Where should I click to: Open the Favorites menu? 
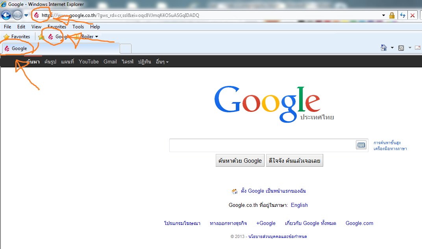pyautogui.click(x=57, y=27)
